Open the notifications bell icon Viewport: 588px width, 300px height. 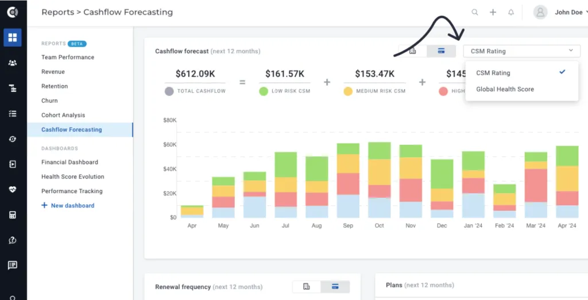click(x=510, y=13)
